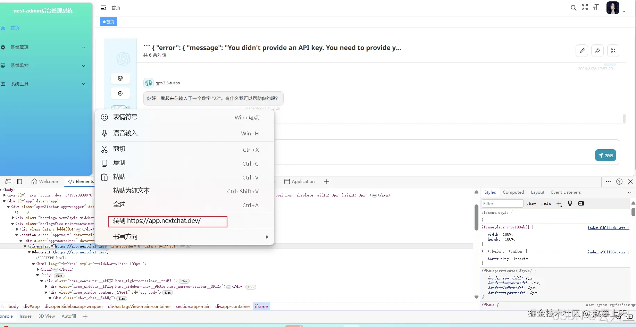Expand the 系统管理 sidebar menu

[43, 48]
